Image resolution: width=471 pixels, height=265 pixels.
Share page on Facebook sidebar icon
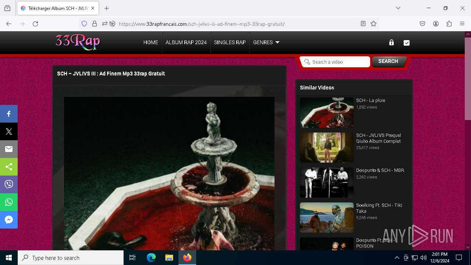click(x=9, y=114)
